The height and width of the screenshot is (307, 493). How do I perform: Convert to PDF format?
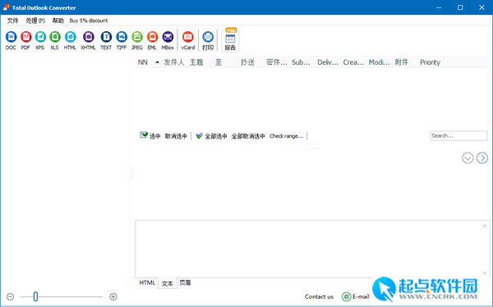tap(25, 40)
